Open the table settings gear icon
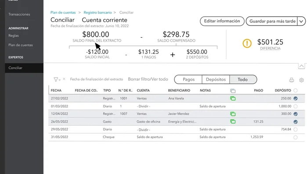 tap(302, 80)
